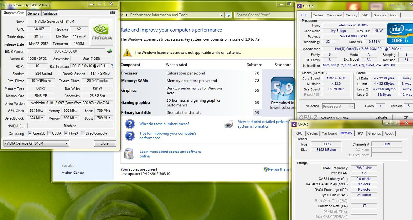The image size is (413, 220).
Task: Switch to the Sensors tab in GPU-Z
Action: (x=34, y=13)
